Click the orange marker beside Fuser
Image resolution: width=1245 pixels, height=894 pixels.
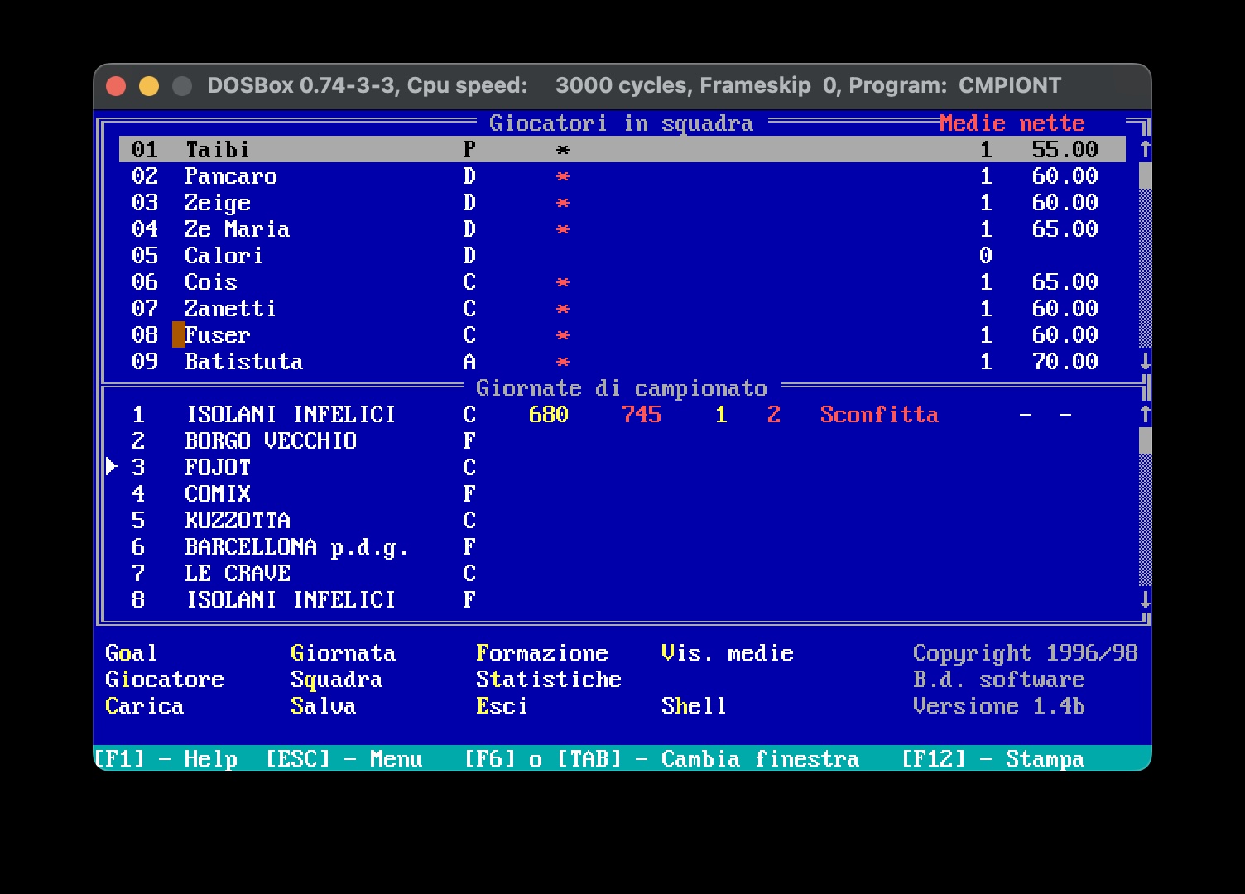click(x=178, y=335)
